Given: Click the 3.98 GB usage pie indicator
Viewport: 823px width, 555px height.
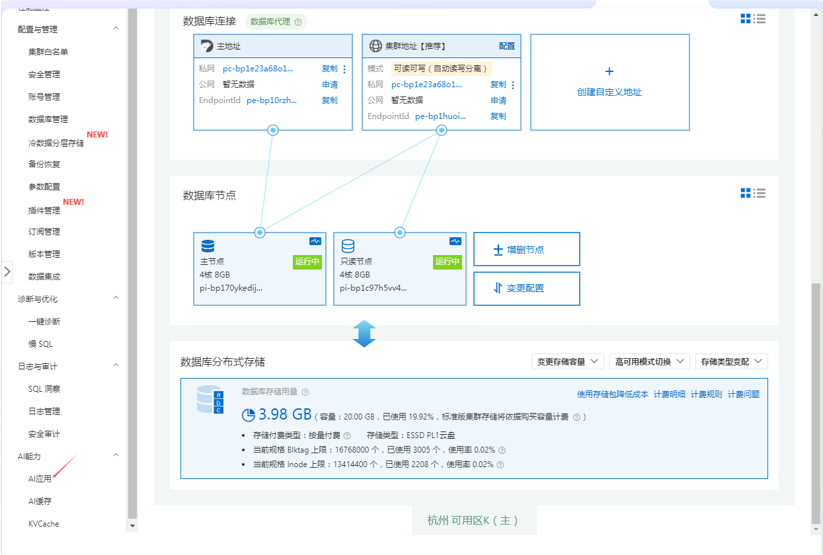Looking at the screenshot, I should (247, 416).
